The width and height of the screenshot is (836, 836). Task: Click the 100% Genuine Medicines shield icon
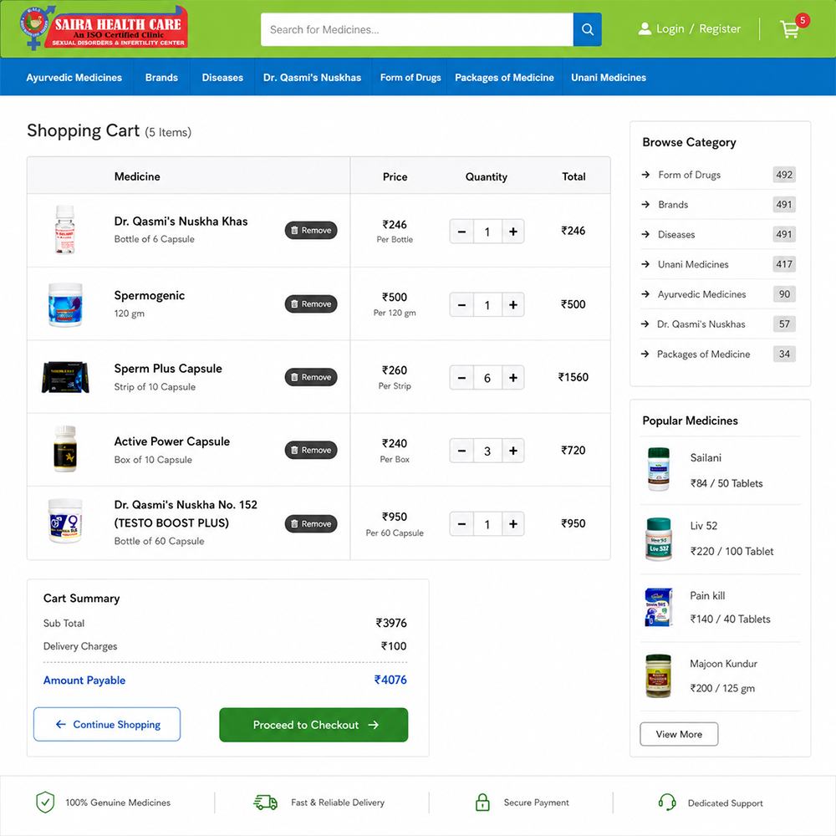pos(45,802)
